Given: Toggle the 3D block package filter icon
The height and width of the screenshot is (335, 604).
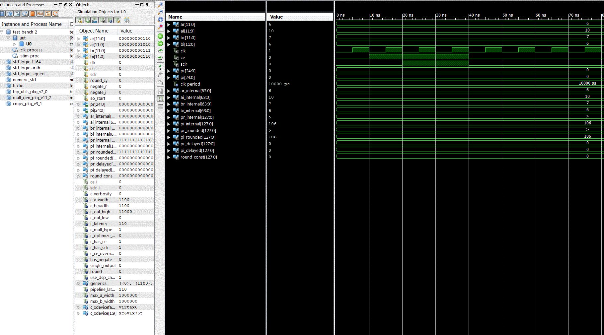Looking at the screenshot, I should tap(10, 14).
